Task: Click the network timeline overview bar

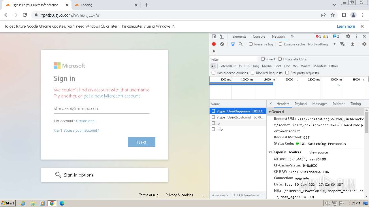Action: click(x=241, y=84)
